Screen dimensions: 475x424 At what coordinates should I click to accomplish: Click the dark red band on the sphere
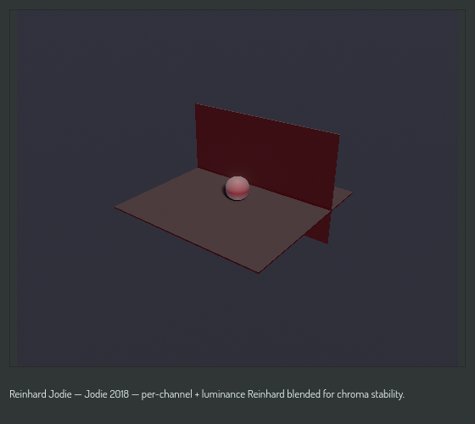[x=237, y=192]
